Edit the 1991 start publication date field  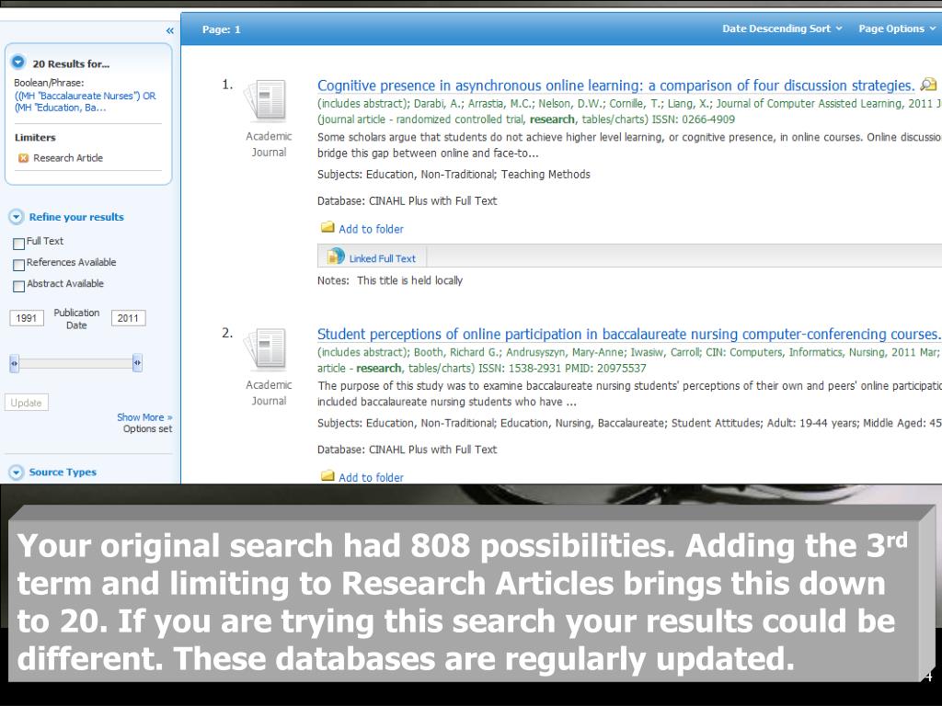point(27,318)
